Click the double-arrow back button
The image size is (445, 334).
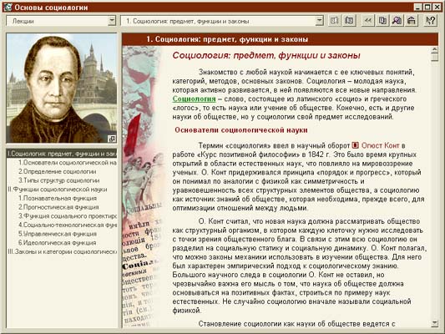click(x=367, y=21)
